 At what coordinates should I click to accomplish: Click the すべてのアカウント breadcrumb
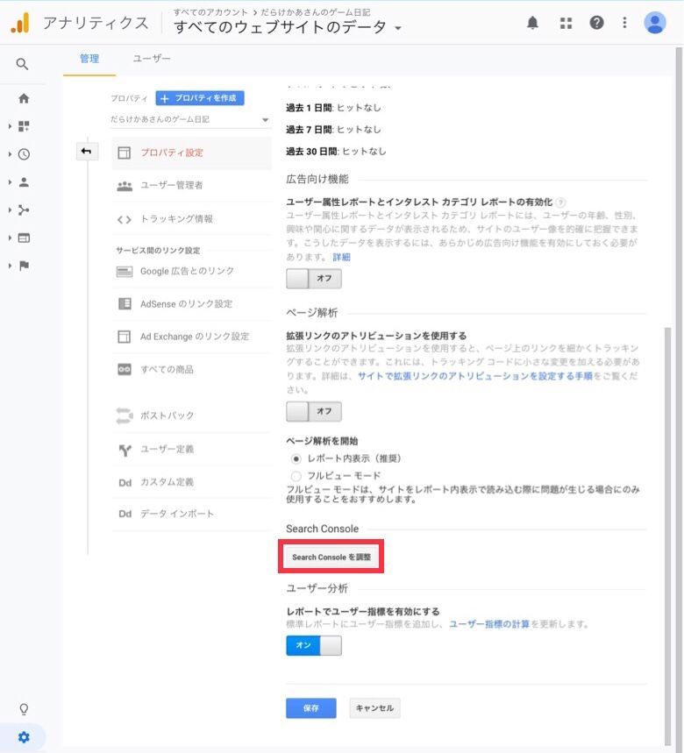(210, 12)
